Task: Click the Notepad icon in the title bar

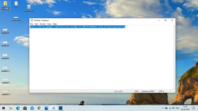Action: [x=32, y=20]
